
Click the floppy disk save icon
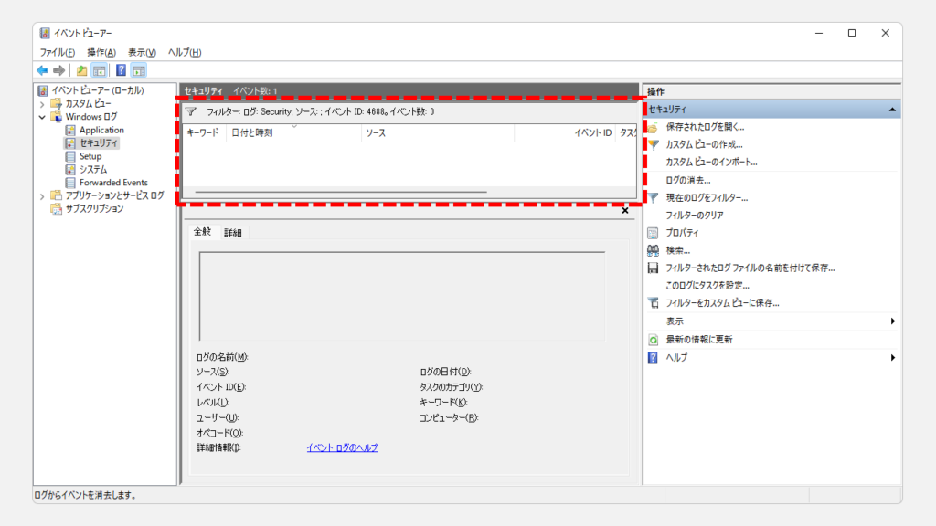[653, 268]
